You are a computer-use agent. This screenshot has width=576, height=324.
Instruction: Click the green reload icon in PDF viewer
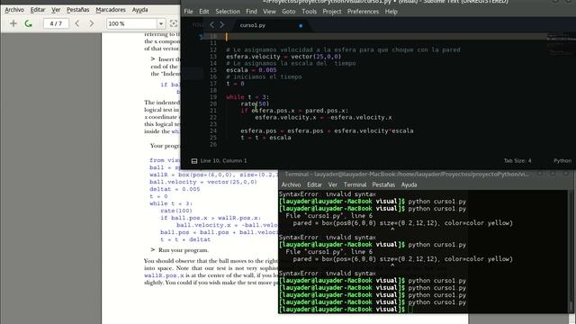28,23
